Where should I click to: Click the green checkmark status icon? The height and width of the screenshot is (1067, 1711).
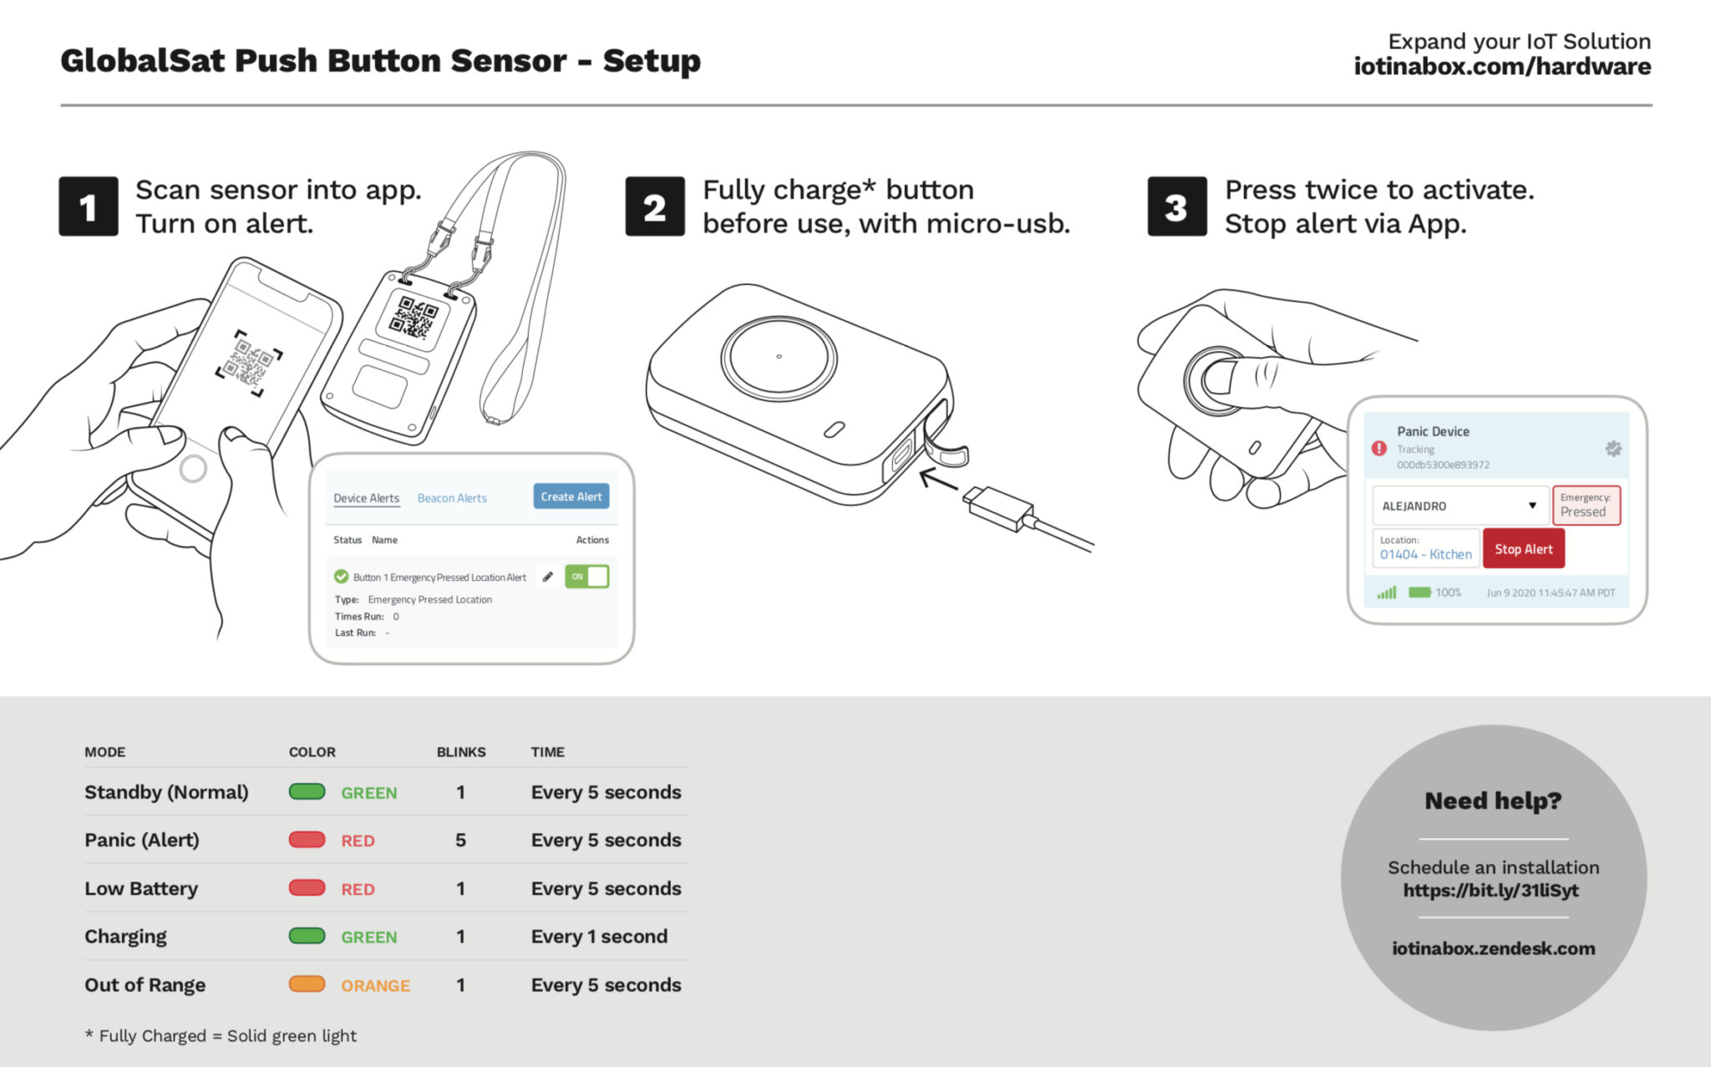click(x=342, y=577)
